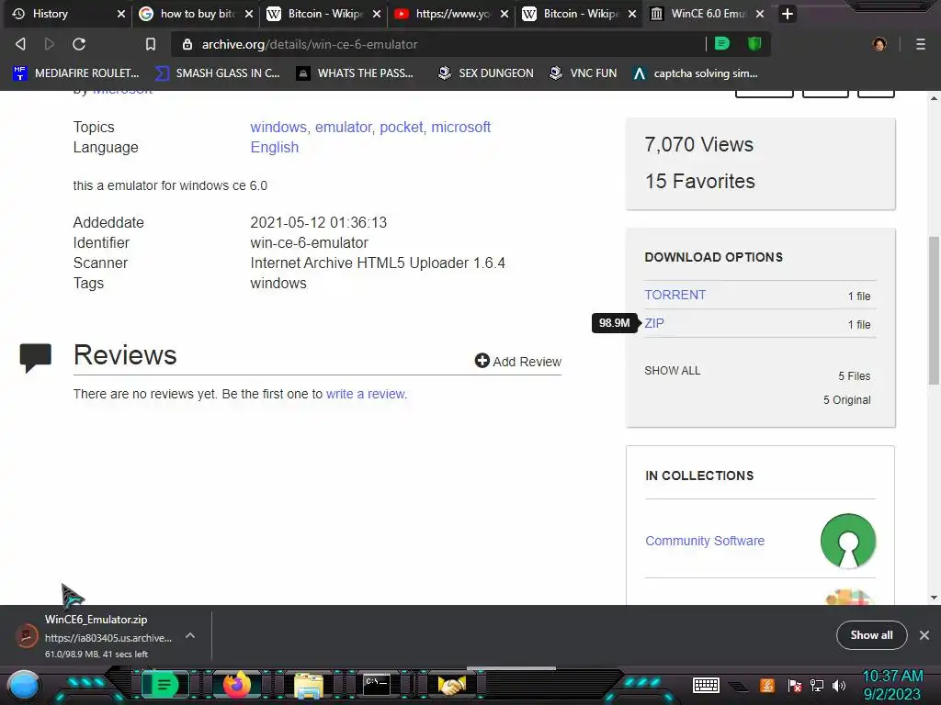Close the YouTube tab
The height and width of the screenshot is (705, 941).
(x=505, y=14)
